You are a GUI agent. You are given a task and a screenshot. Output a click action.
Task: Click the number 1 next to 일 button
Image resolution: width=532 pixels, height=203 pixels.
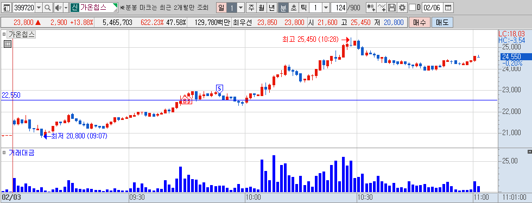pos(231,7)
